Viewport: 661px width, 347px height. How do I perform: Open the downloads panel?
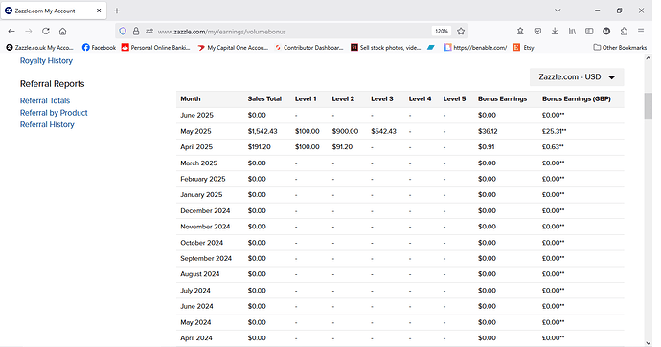(x=555, y=32)
